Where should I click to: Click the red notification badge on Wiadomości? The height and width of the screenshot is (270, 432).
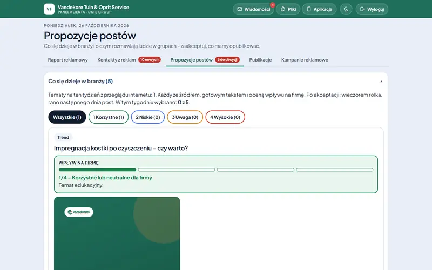click(x=273, y=5)
